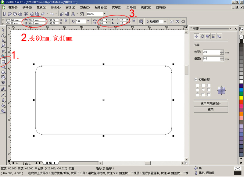Viewport: 244px width, 177px height.
Task: Check the top-right anchor point box
Action: pyautogui.click(x=209, y=85)
